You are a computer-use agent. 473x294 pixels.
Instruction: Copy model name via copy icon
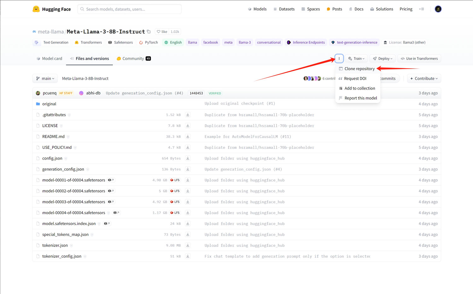pyautogui.click(x=149, y=32)
